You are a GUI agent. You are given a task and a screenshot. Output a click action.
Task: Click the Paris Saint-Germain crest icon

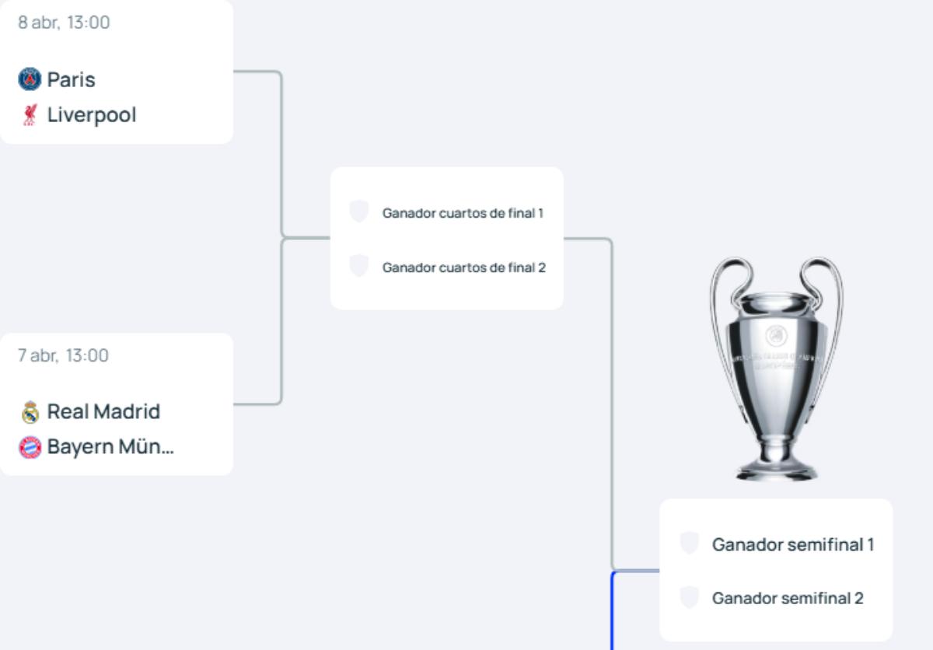(30, 79)
